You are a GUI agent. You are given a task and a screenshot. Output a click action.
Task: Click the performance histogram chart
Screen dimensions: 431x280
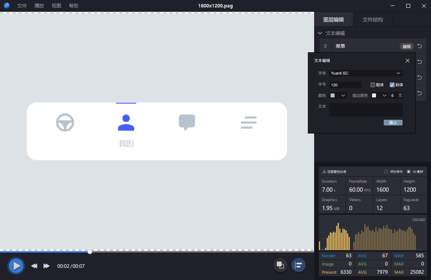point(373,233)
